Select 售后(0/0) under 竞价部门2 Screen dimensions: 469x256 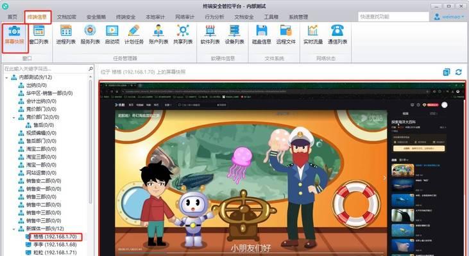coord(44,125)
